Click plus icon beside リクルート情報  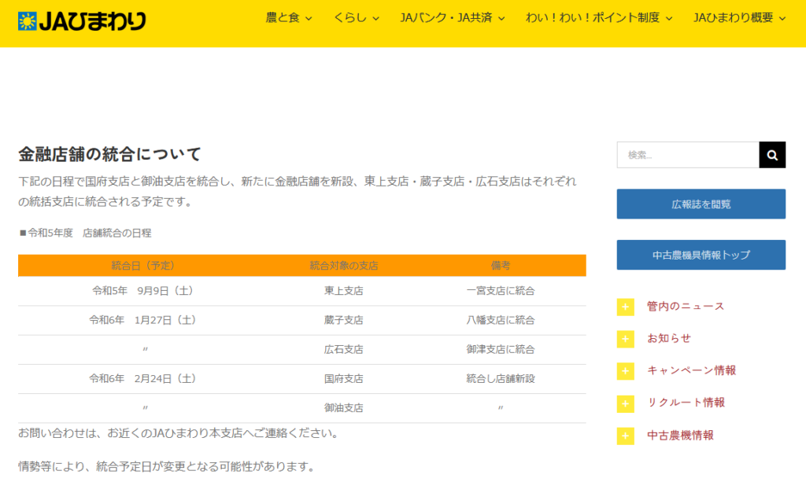tap(626, 403)
